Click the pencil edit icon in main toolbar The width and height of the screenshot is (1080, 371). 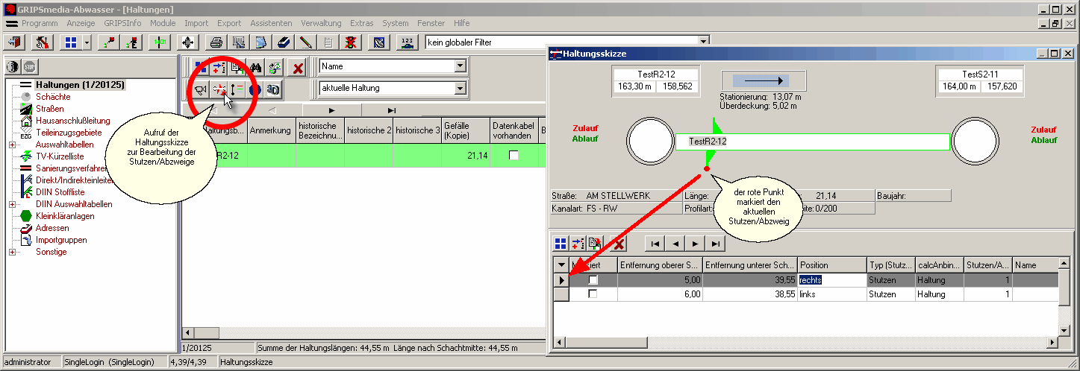click(307, 42)
